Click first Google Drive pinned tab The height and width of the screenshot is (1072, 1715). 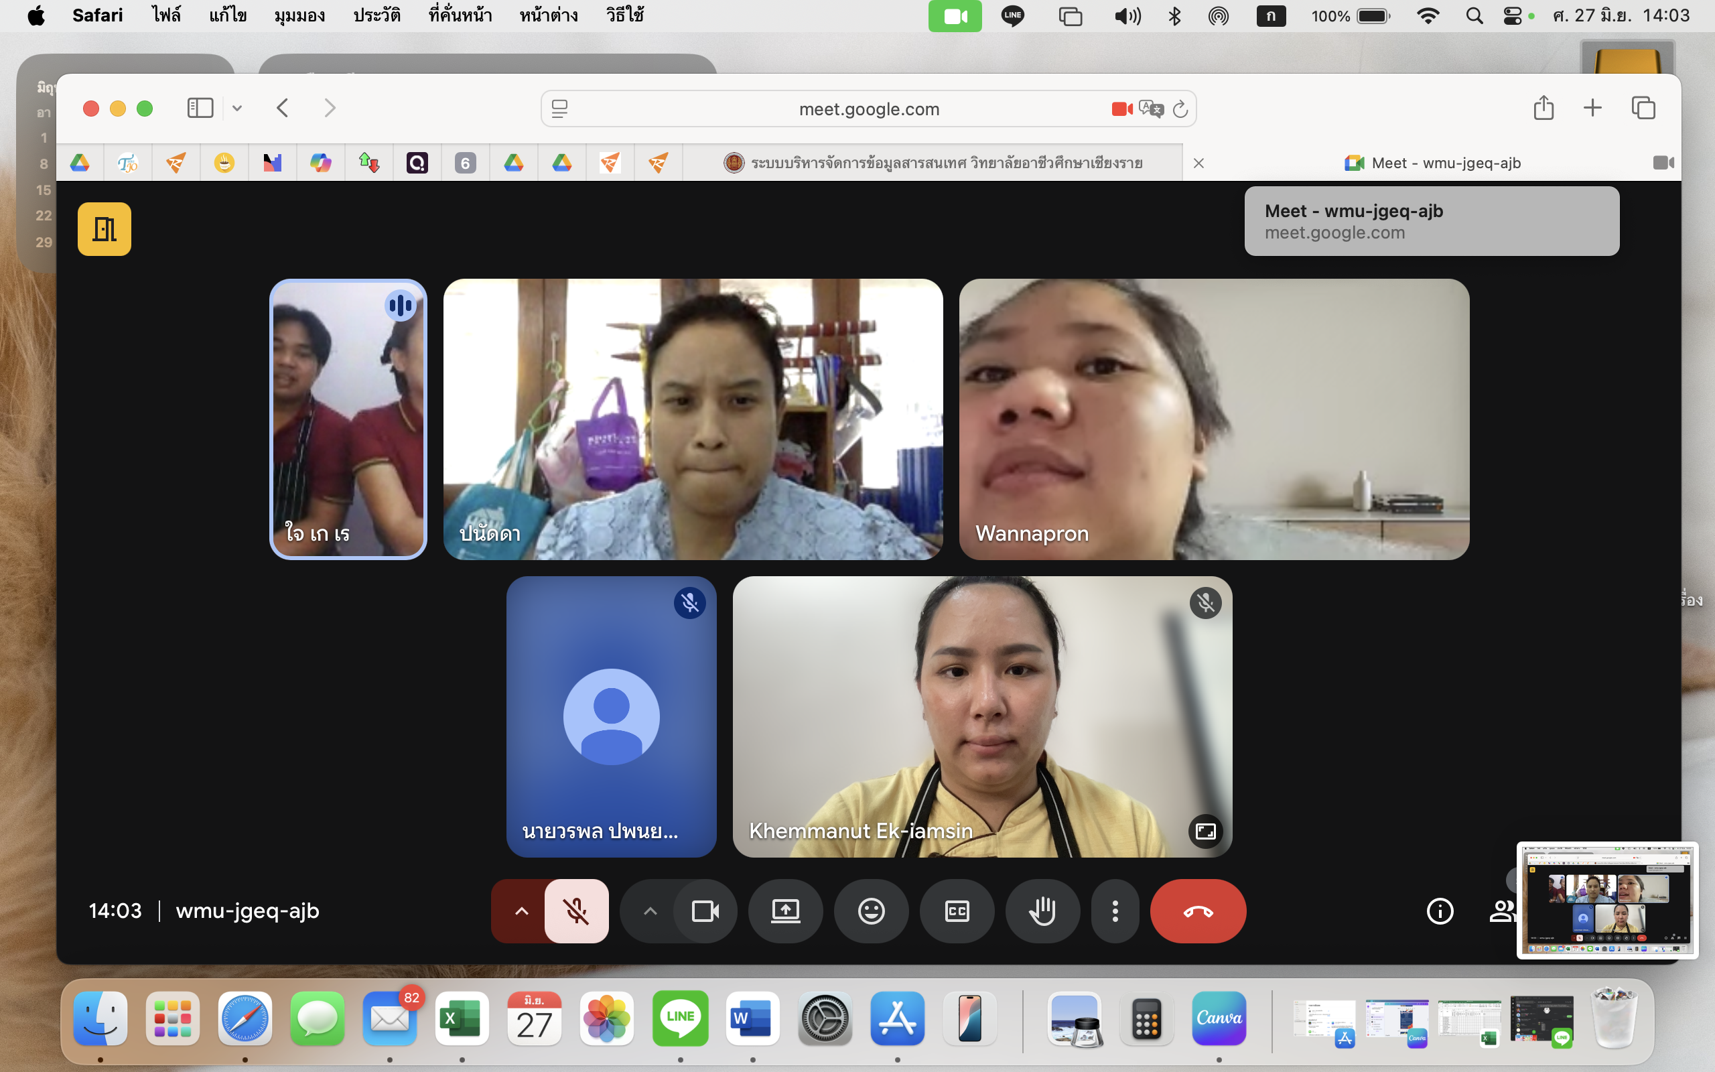[x=80, y=163]
